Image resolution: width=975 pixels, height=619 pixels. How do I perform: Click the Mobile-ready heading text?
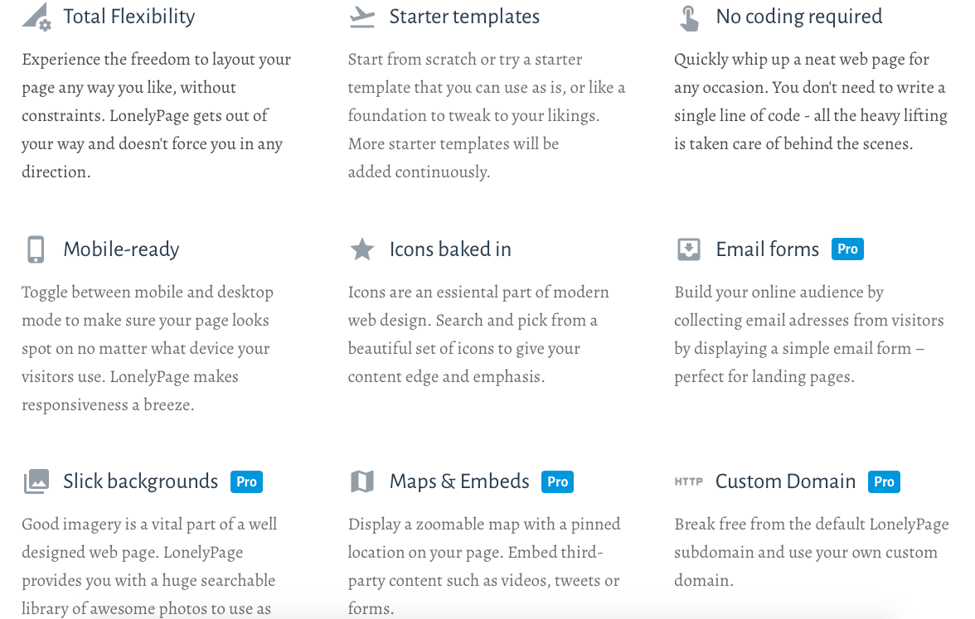click(x=121, y=249)
